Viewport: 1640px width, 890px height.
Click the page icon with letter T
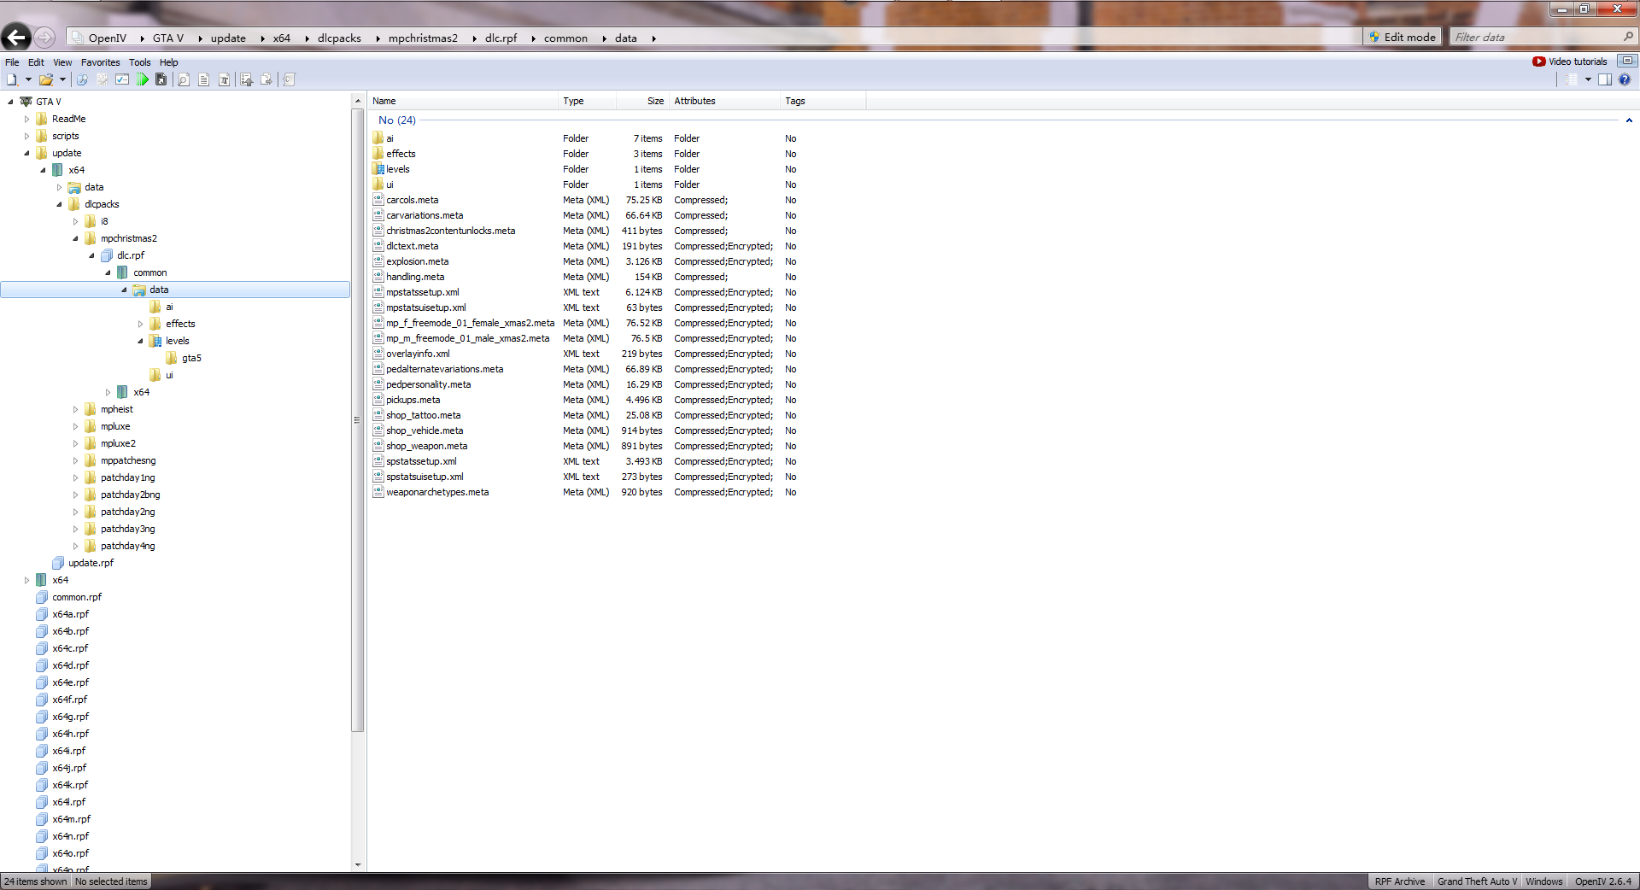224,79
